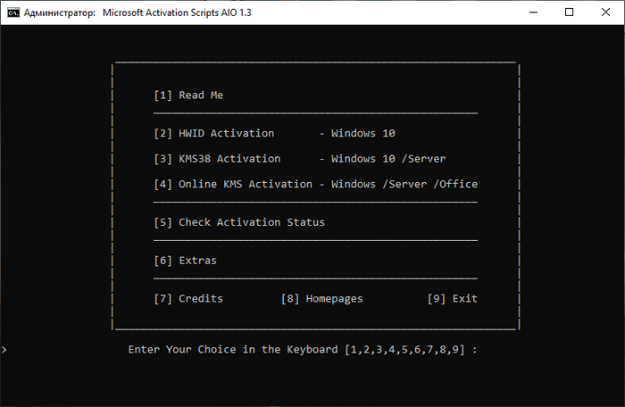Click the 'Windows /Server /Office' text

click(404, 185)
